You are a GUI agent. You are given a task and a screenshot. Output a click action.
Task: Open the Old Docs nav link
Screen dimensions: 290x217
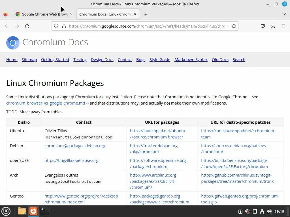(x=220, y=60)
